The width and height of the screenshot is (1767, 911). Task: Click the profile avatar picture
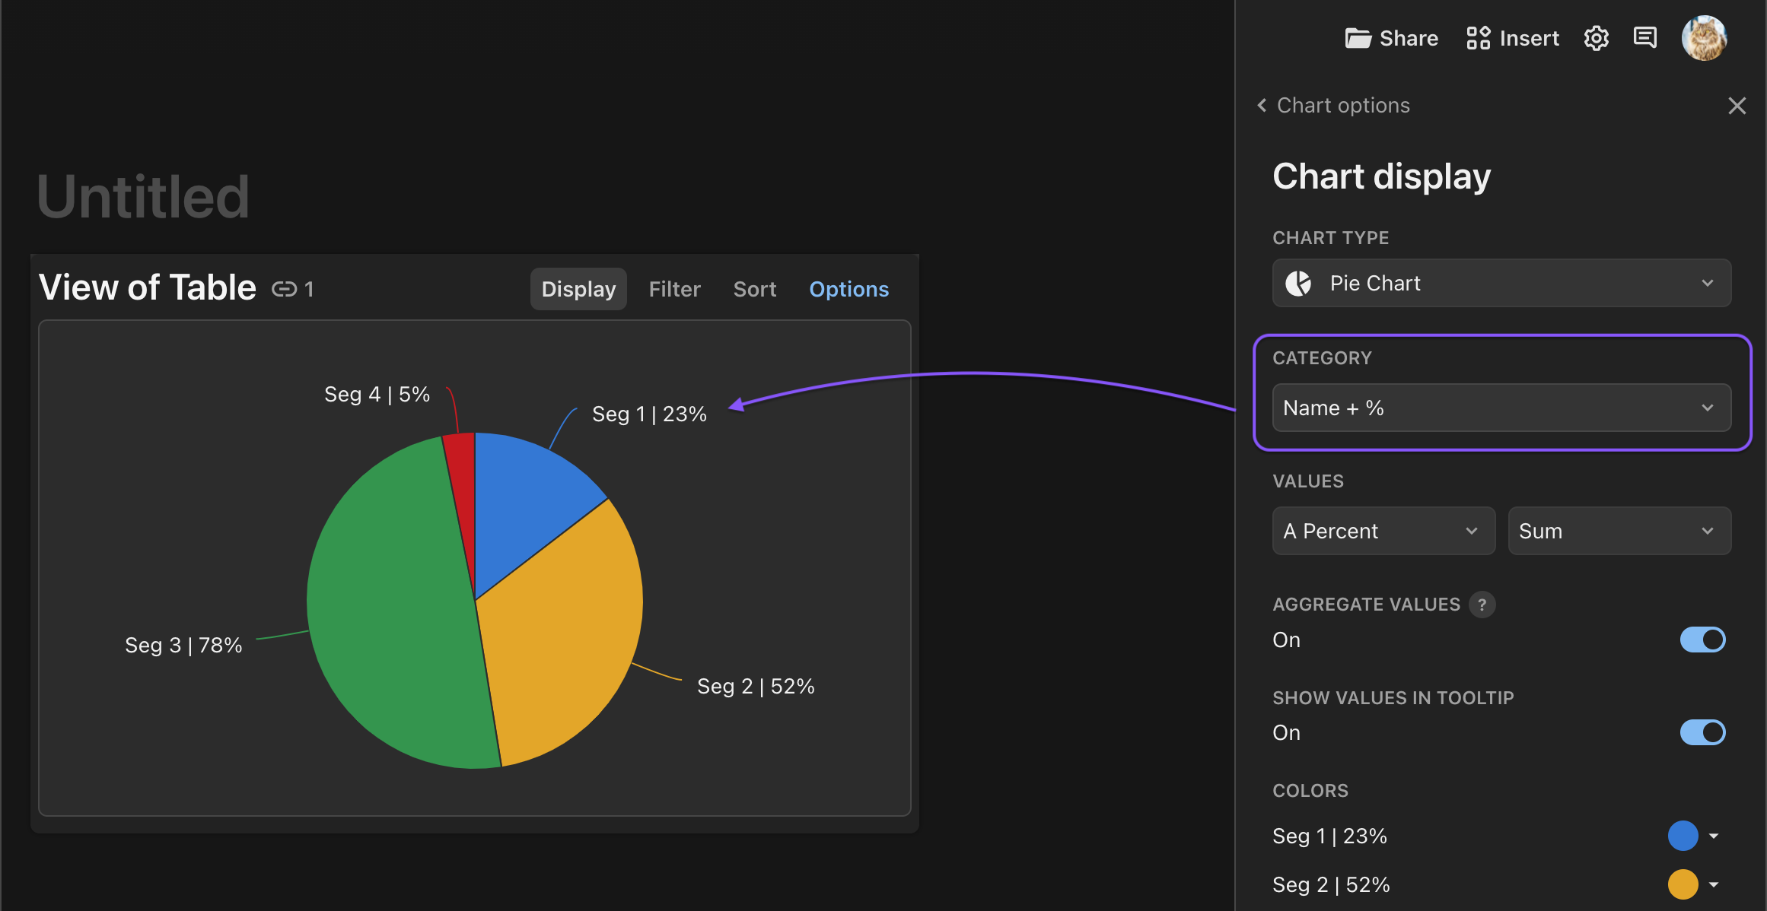coord(1704,37)
